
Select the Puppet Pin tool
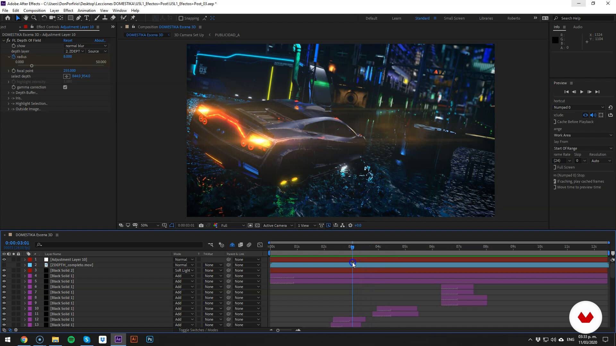tap(133, 18)
